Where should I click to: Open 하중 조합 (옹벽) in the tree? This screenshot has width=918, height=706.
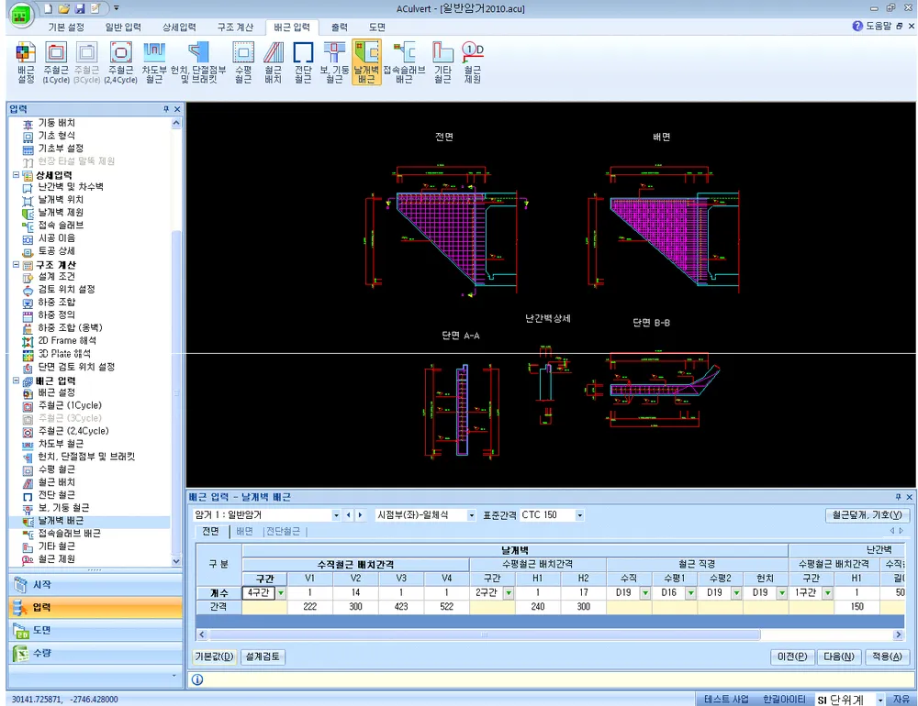tap(71, 327)
